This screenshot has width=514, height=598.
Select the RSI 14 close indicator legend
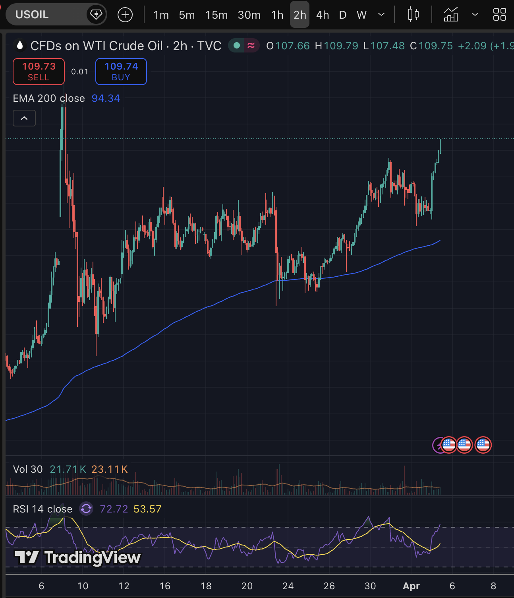(x=43, y=509)
